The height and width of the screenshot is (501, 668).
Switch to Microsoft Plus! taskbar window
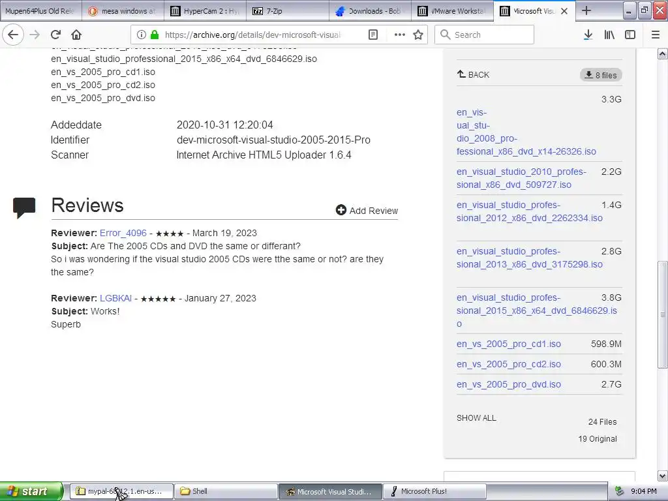[x=434, y=491]
